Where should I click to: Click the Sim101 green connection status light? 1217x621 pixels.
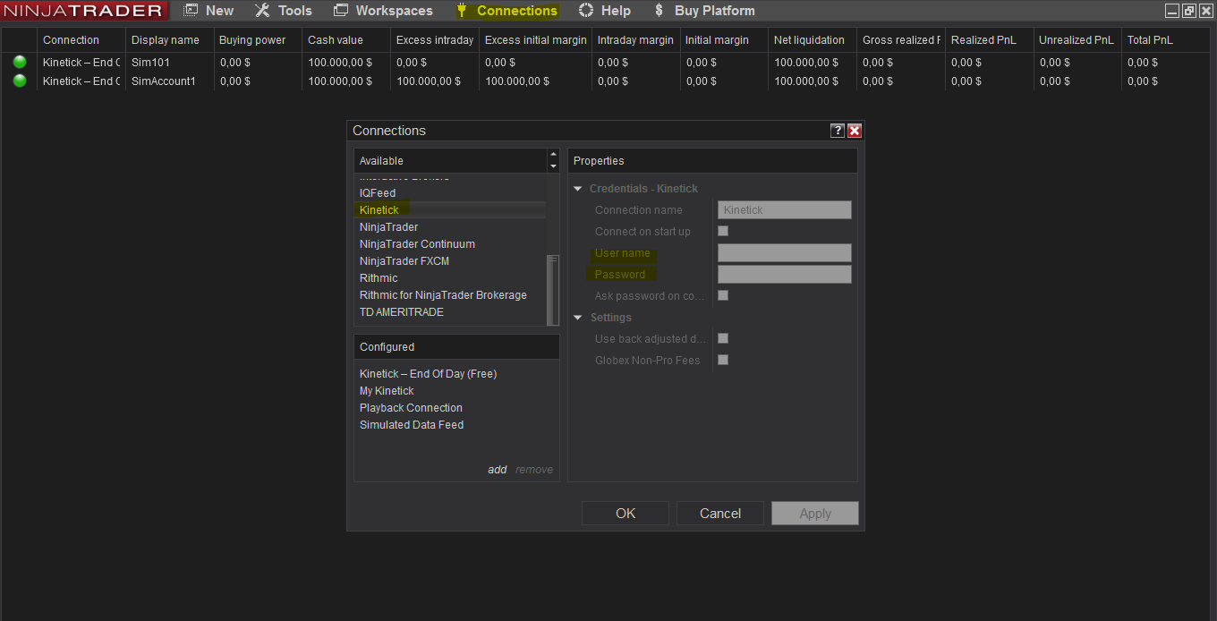pyautogui.click(x=20, y=63)
